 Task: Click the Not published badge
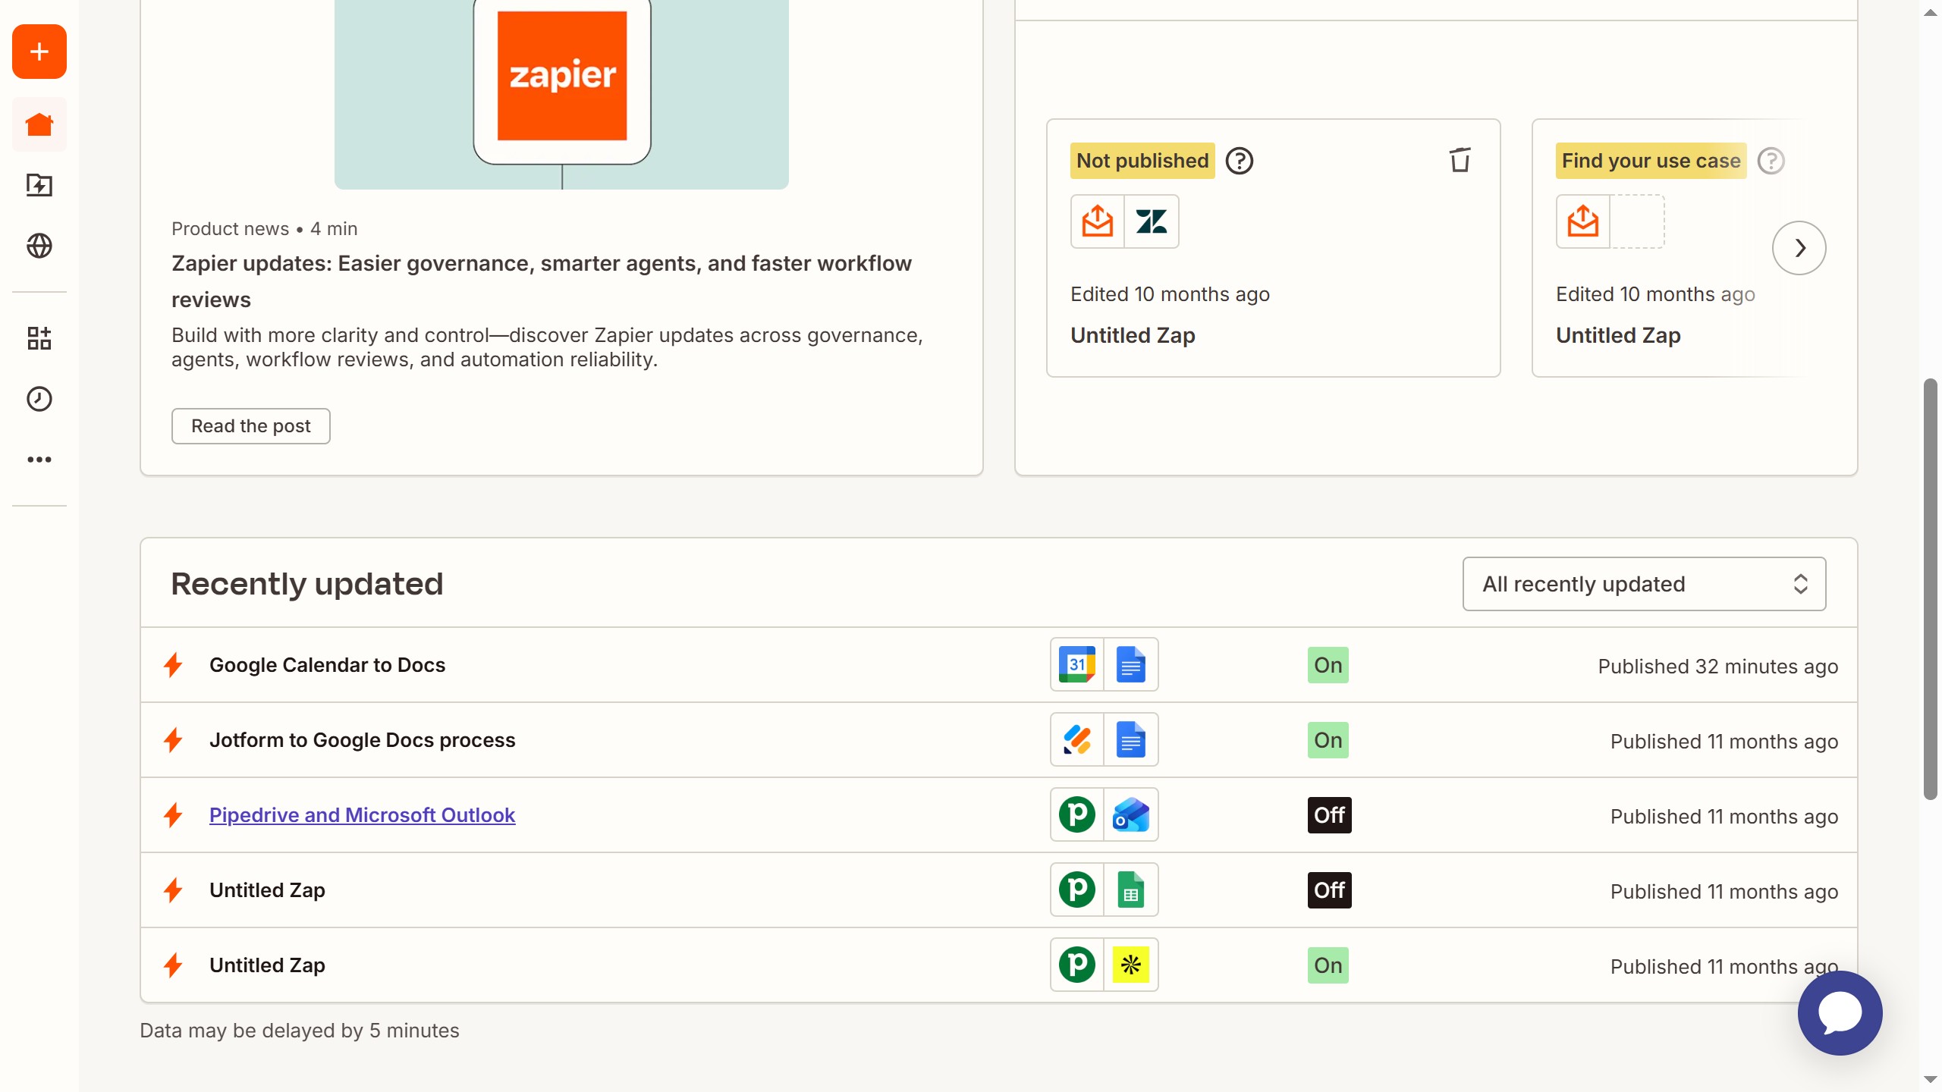pos(1142,161)
